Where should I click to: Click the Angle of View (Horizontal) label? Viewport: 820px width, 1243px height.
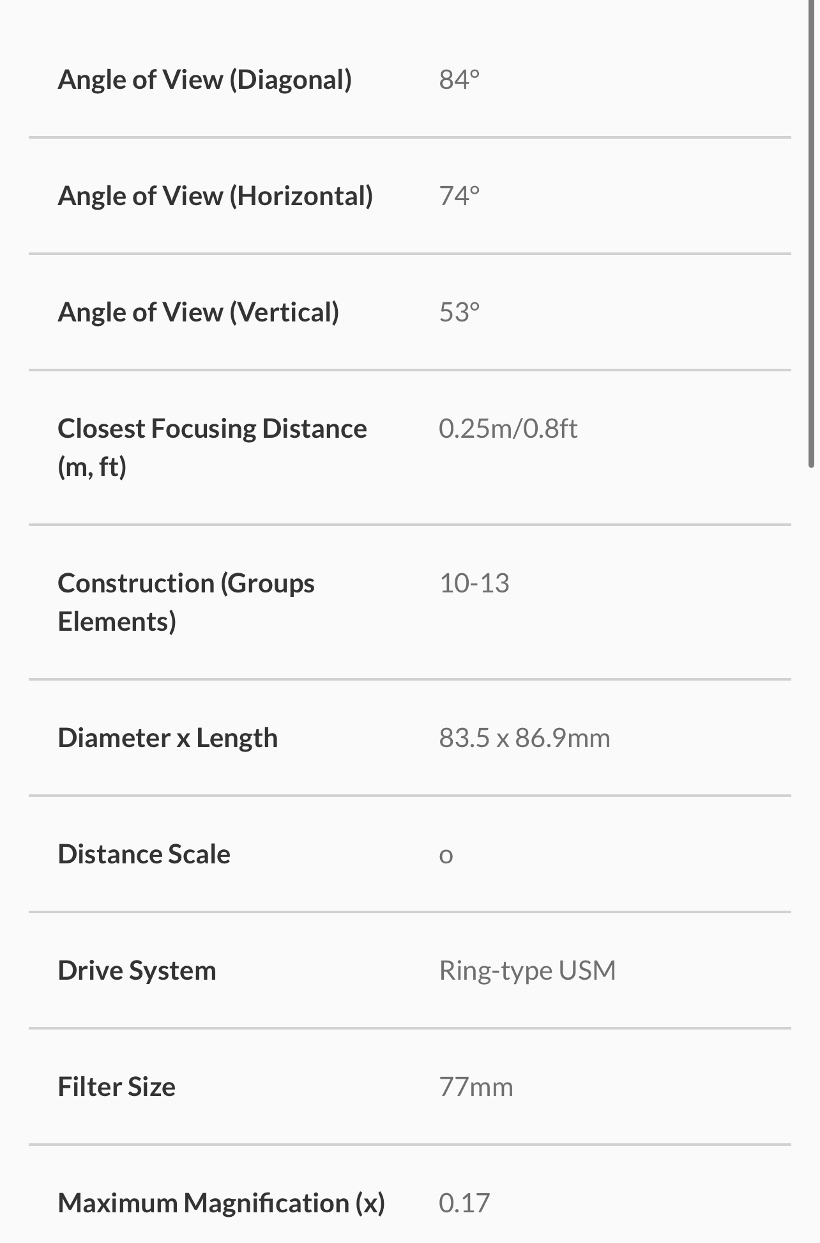click(x=215, y=196)
